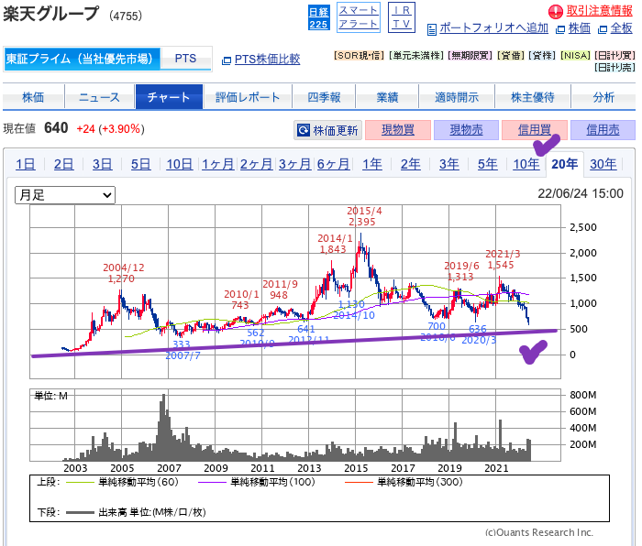Click the [SOR現・信] label
Image resolution: width=642 pixels, height=546 pixels.
click(x=360, y=55)
